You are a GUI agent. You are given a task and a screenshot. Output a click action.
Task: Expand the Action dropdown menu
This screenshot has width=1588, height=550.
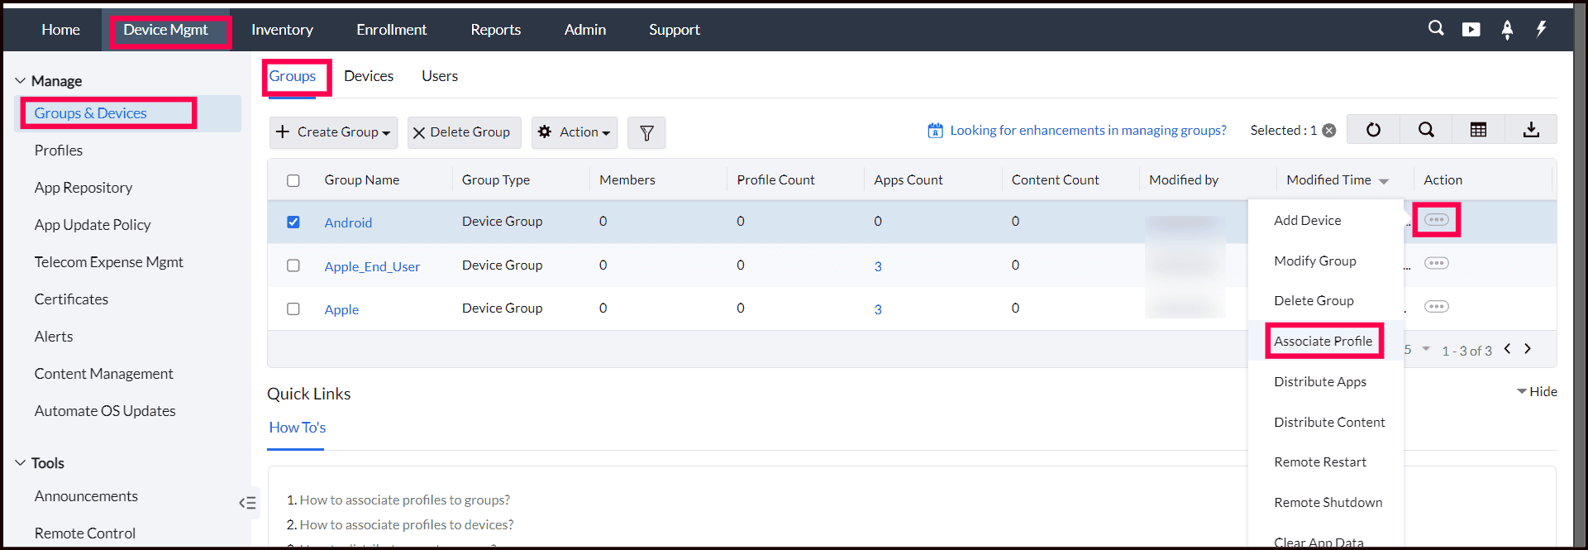[x=575, y=132]
